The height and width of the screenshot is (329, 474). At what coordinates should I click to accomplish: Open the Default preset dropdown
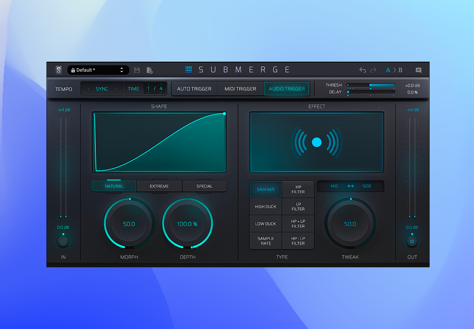pos(97,70)
